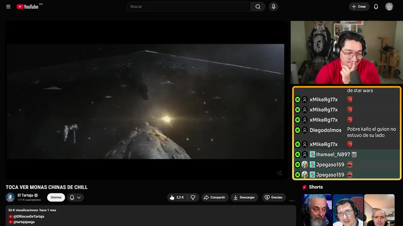Viewport: 403px width, 226px height.
Task: Click '56 K visualizaciones' text
Action: point(23,210)
